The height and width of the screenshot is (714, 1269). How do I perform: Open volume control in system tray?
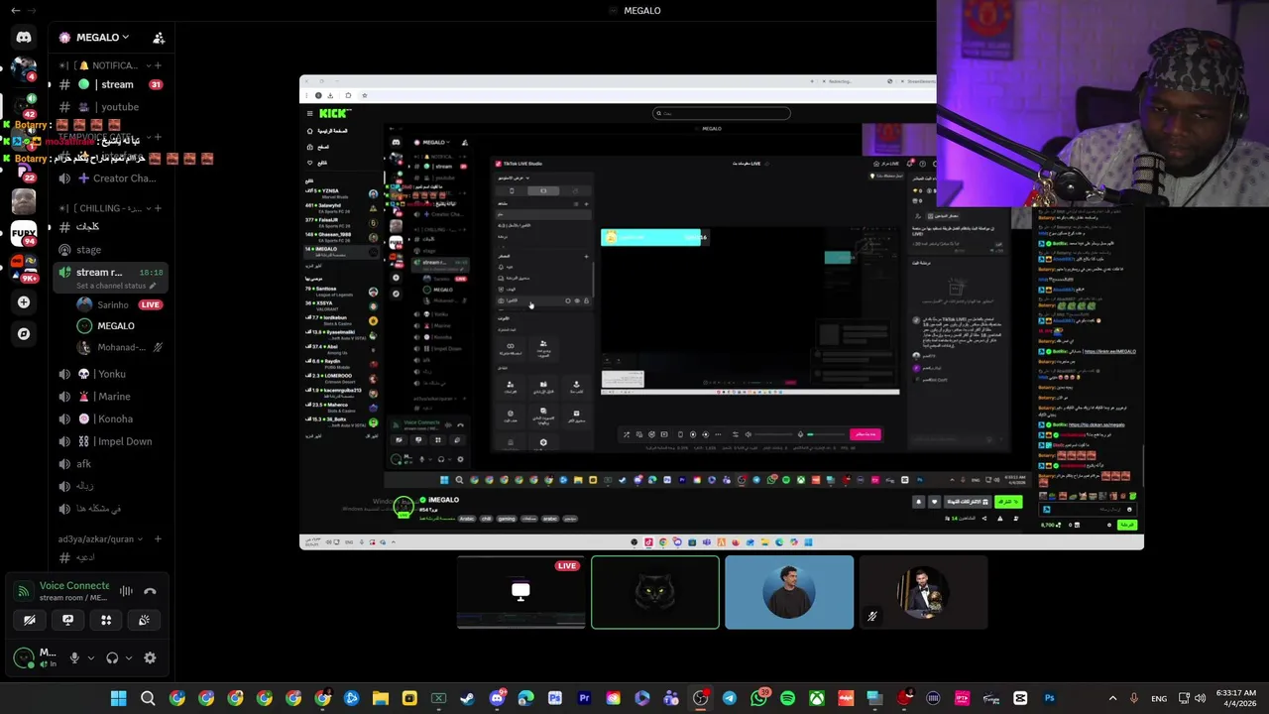pyautogui.click(x=1201, y=698)
